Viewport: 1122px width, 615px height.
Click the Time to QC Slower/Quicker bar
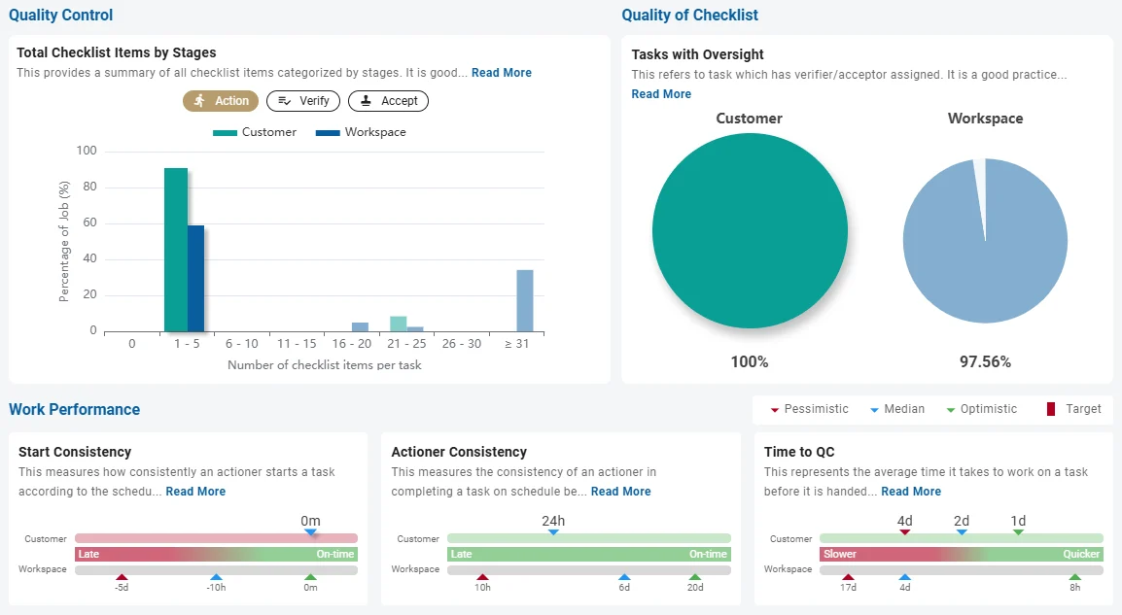(962, 554)
